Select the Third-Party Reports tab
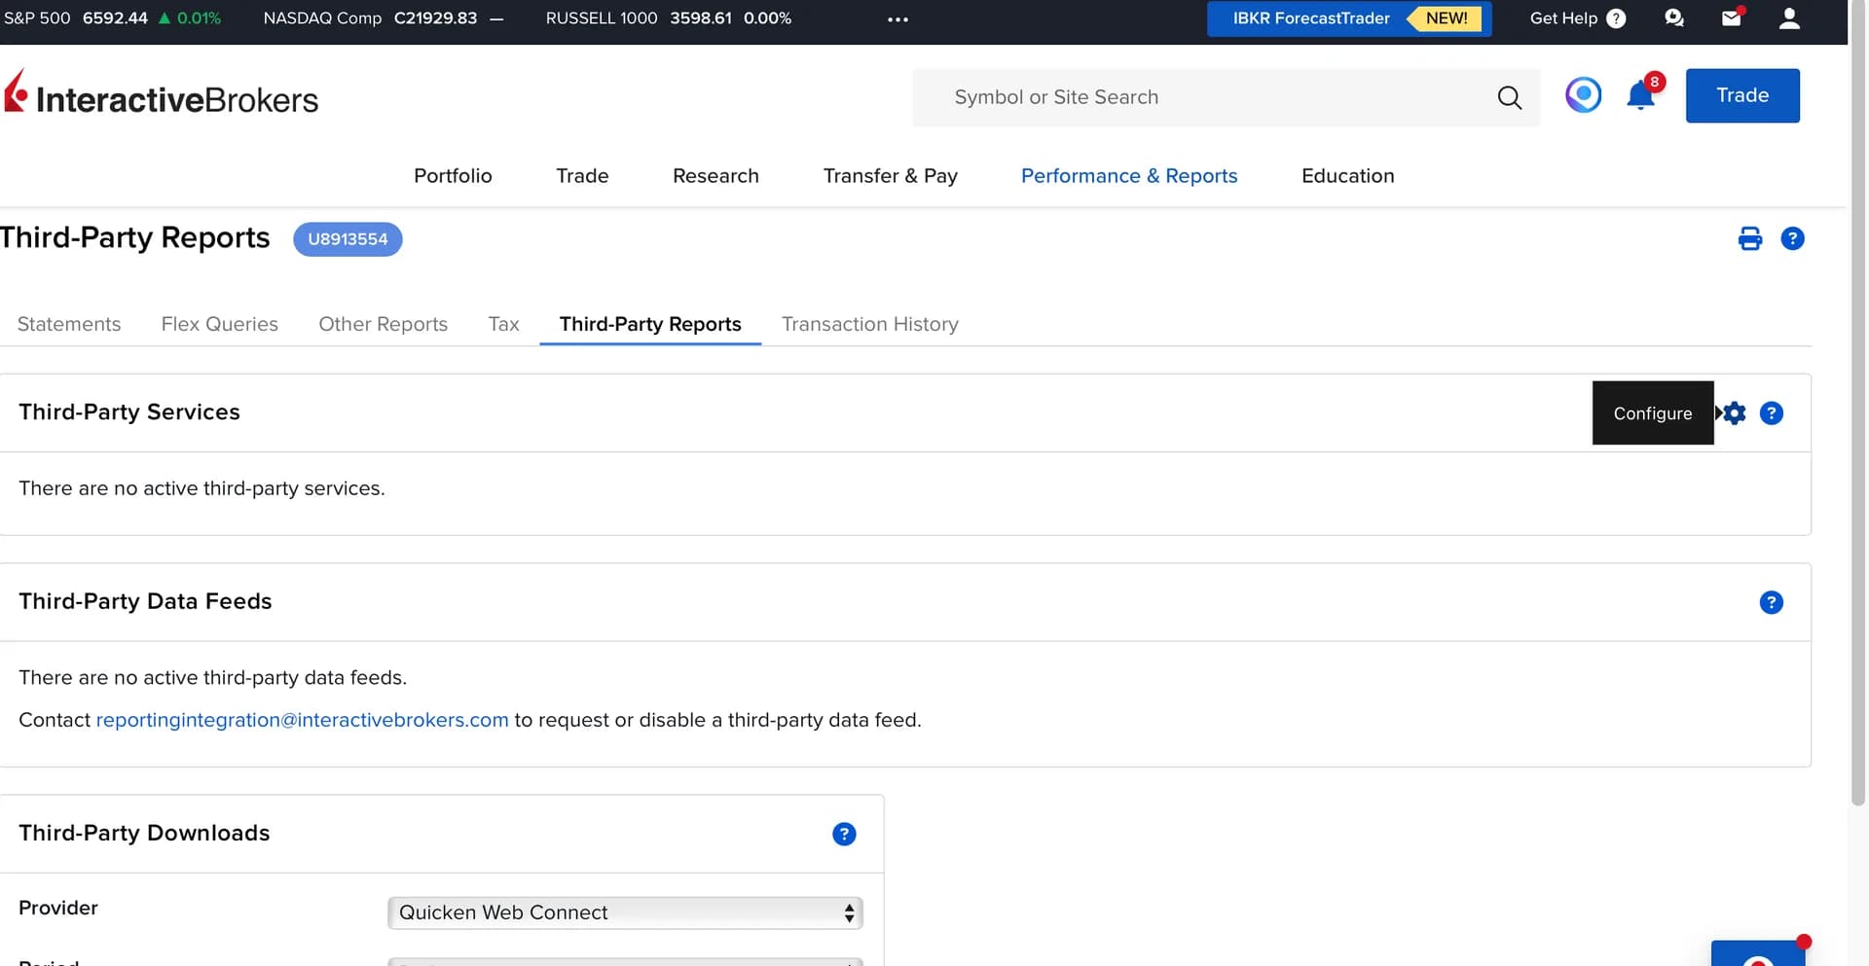 point(650,324)
